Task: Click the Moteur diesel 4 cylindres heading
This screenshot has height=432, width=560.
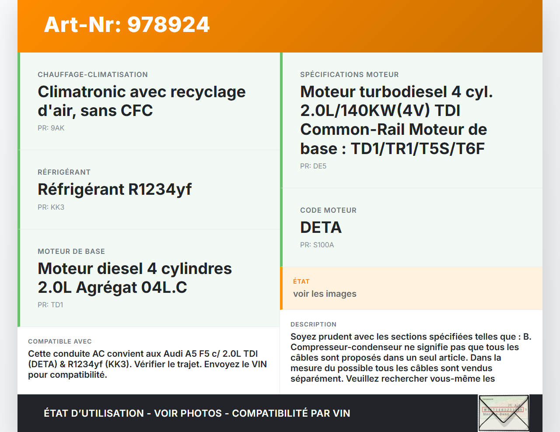Action: [135, 278]
